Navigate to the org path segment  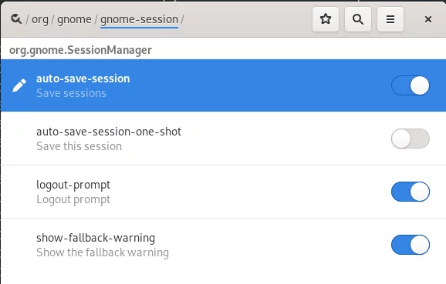[x=40, y=19]
